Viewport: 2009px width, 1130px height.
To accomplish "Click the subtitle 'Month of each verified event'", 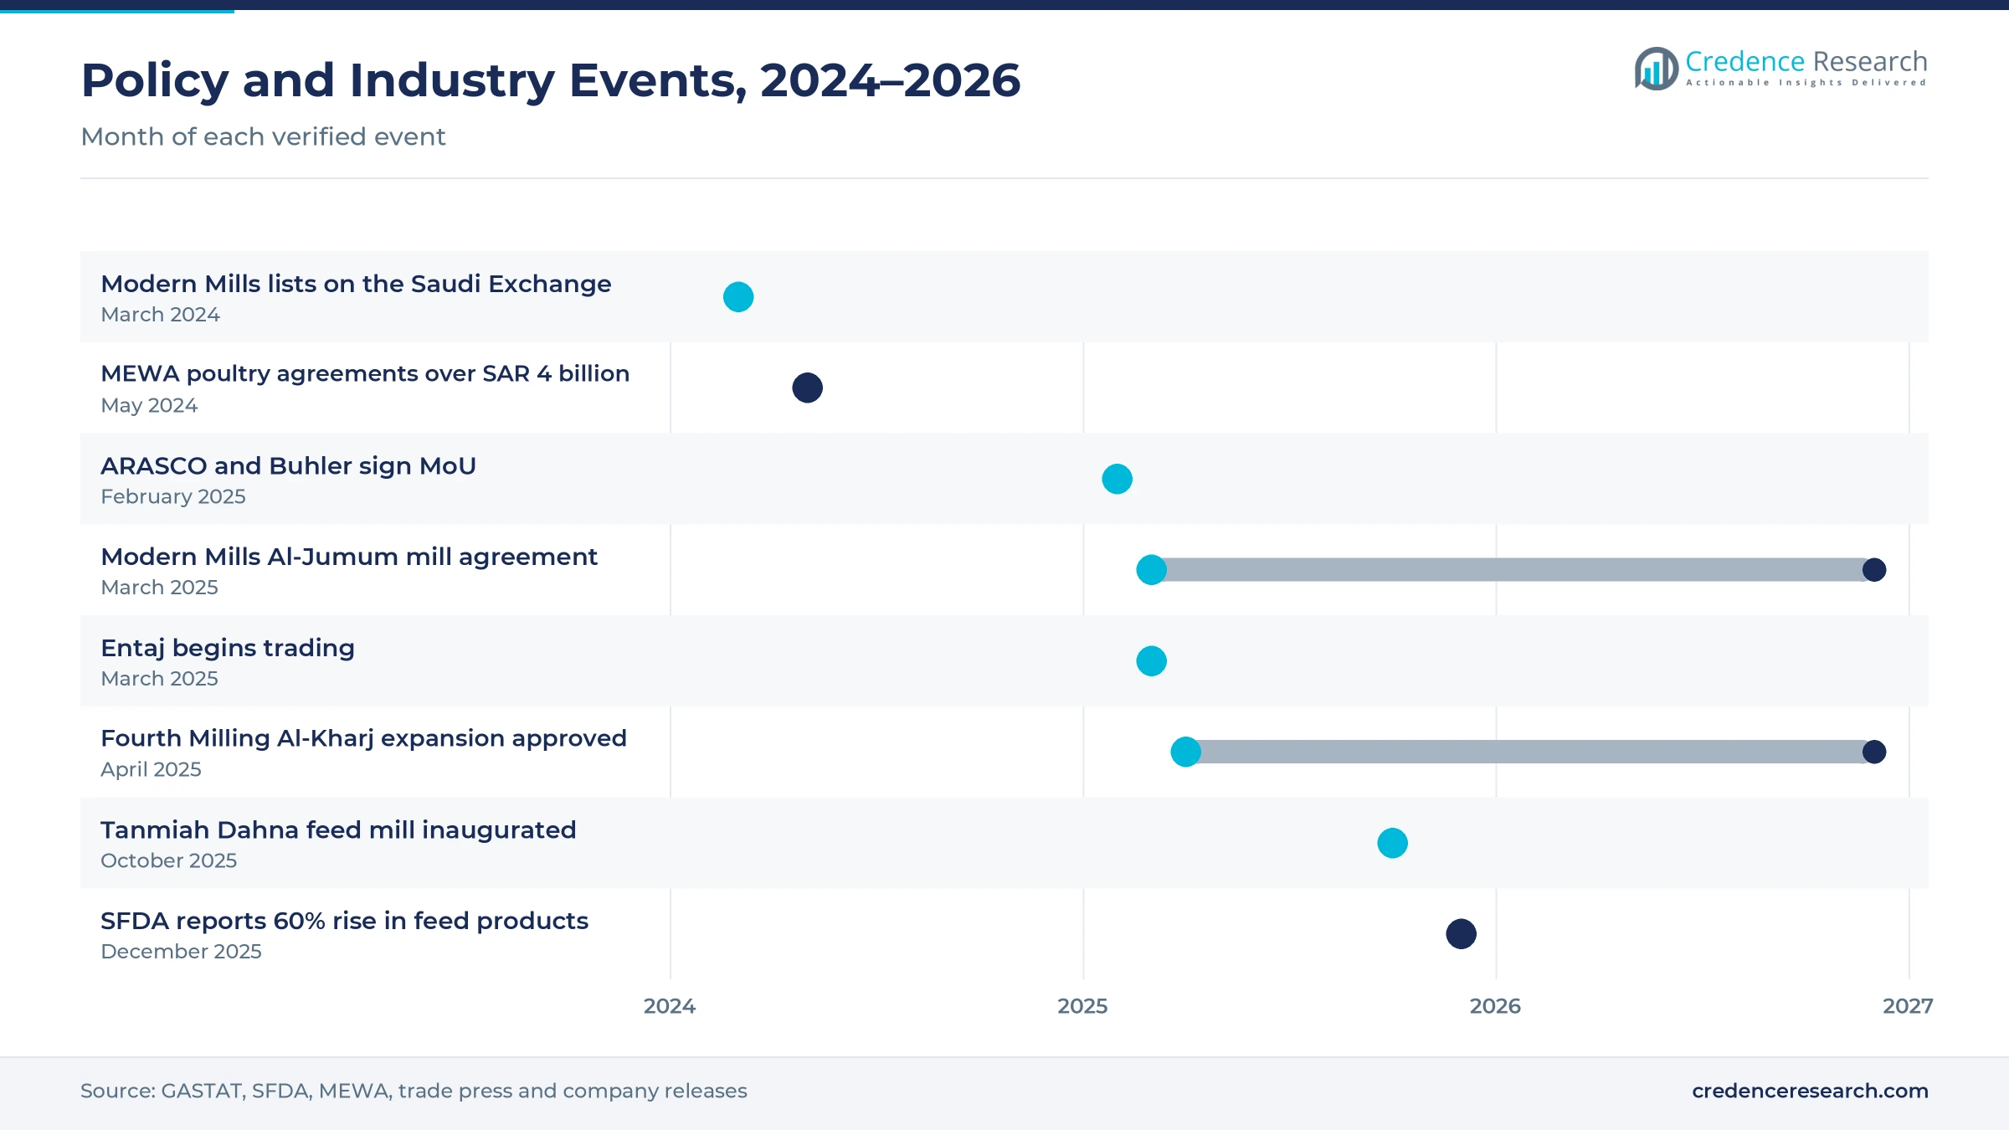I will coord(263,136).
